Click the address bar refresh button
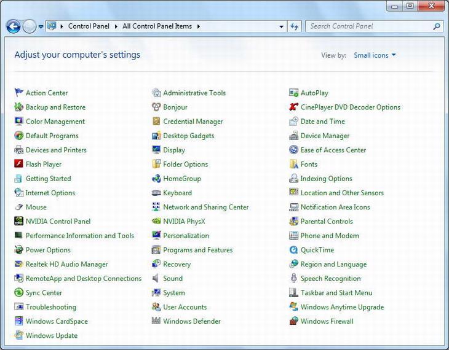The width and height of the screenshot is (449, 350). (295, 26)
